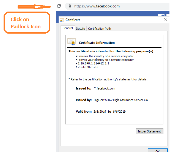The image size is (170, 152).
Task: Click the valid-from date '3/8/2019'
Action: [100, 112]
